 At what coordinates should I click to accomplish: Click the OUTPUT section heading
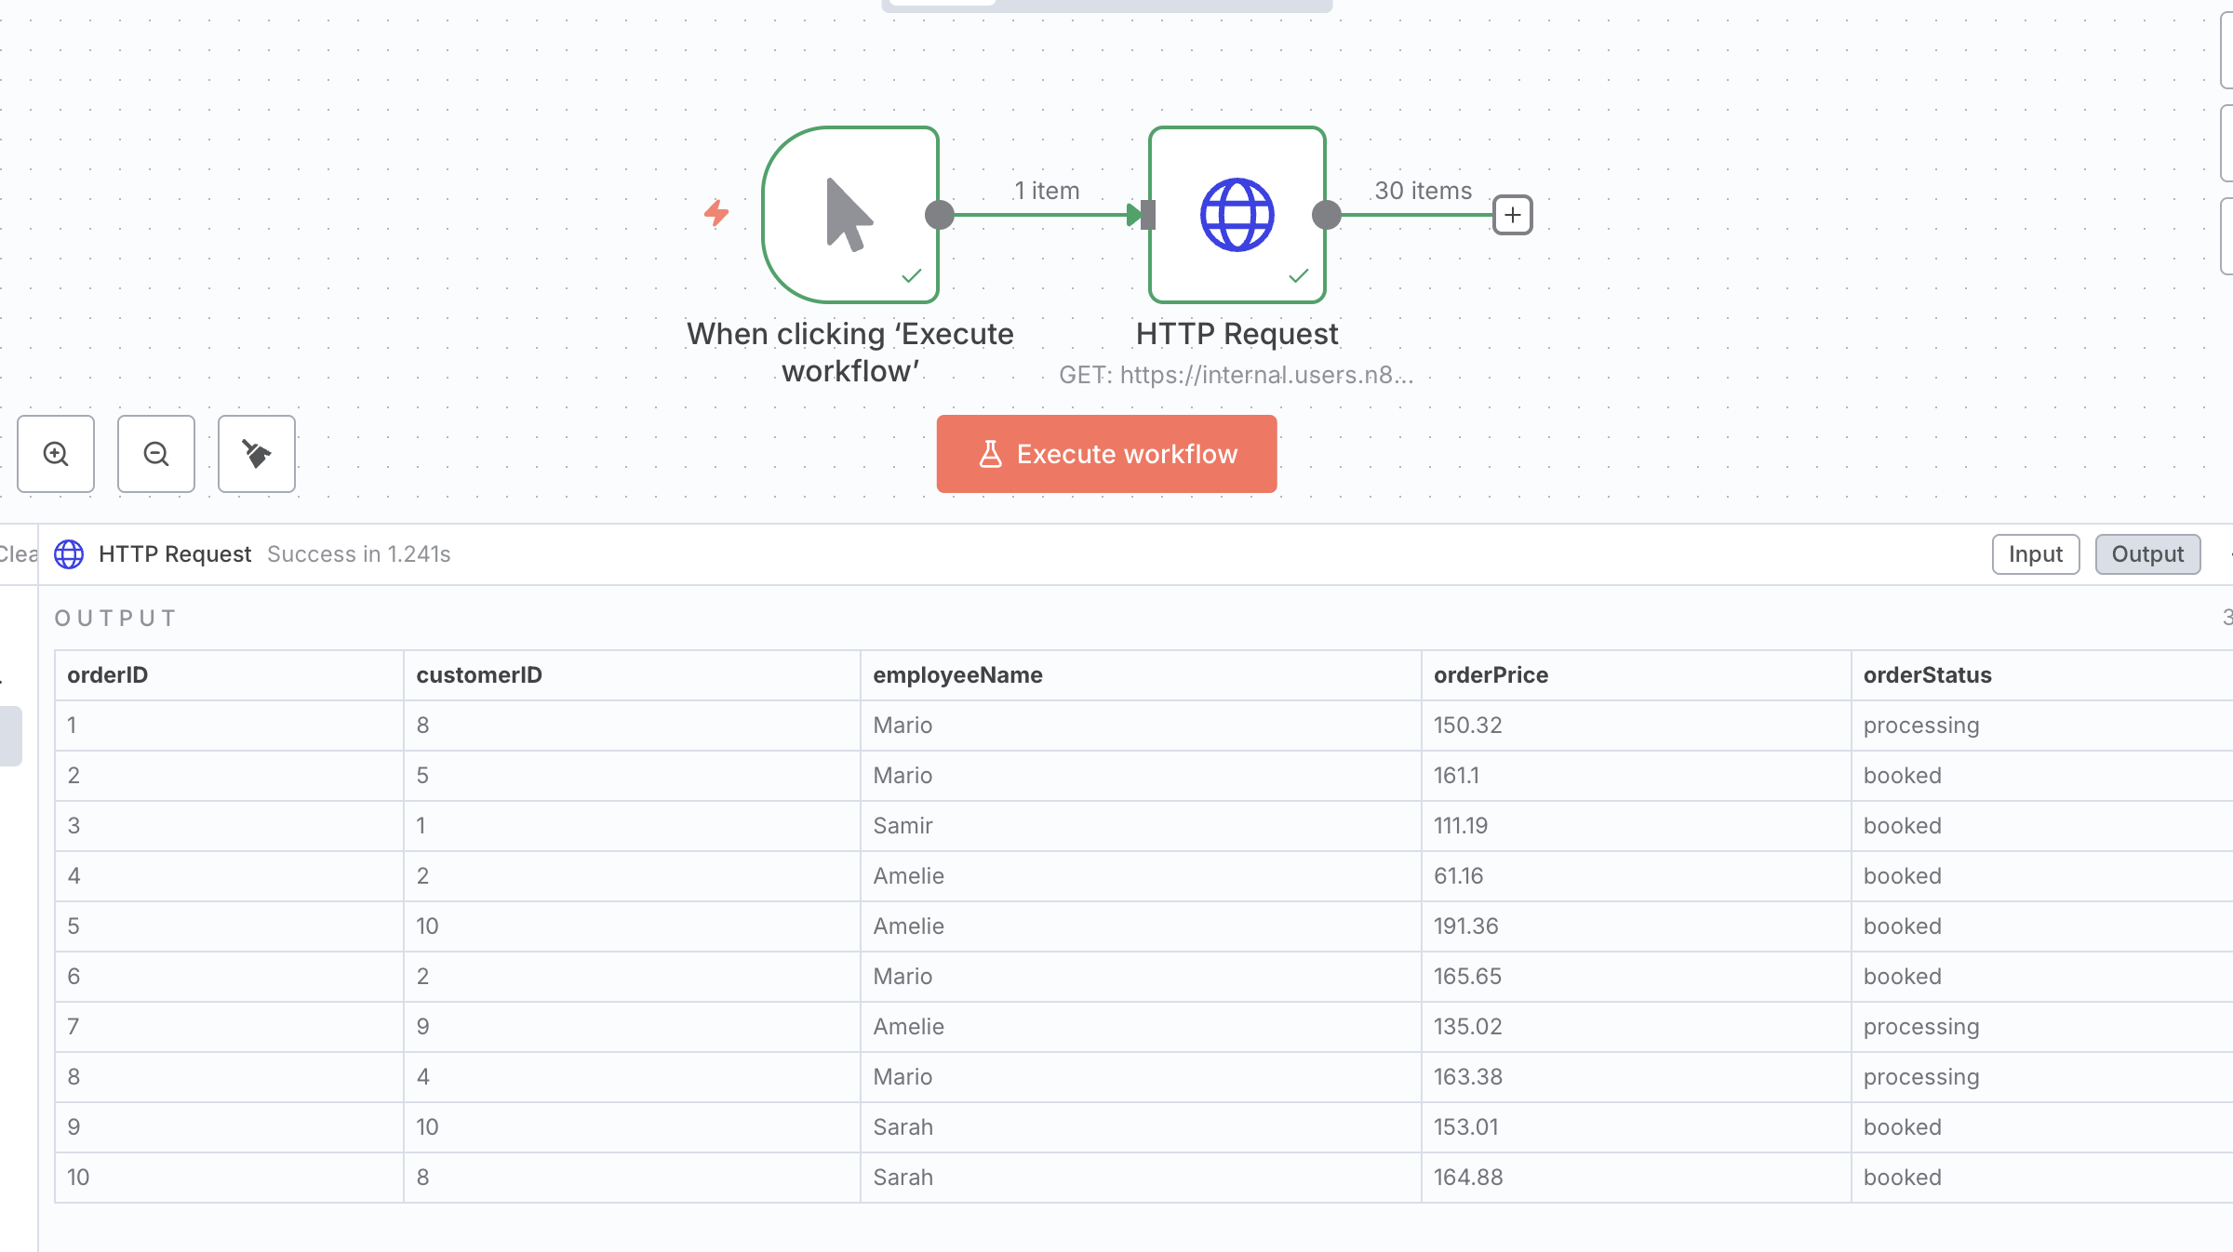click(x=115, y=619)
